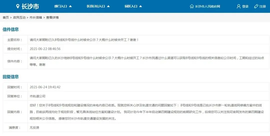270x136 pixels.
Task: Click the user profile icon beside 登录
Action: pyautogui.click(x=238, y=6)
